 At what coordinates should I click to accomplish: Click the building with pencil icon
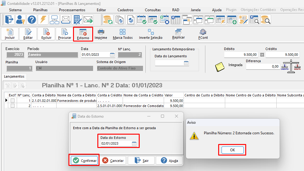77,19
